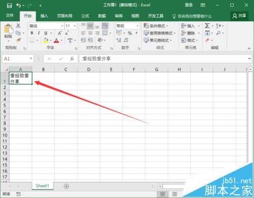Apply comma style
Image resolution: width=254 pixels, height=198 pixels.
coord(137,33)
